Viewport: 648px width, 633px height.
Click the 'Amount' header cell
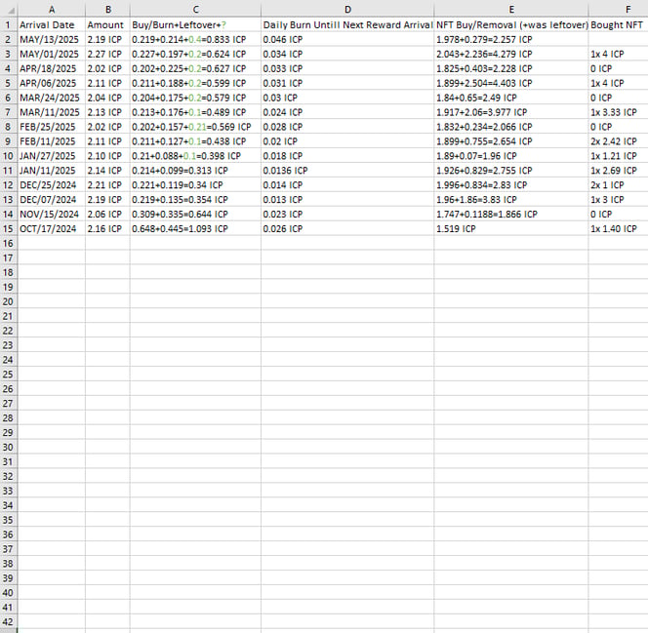[107, 24]
